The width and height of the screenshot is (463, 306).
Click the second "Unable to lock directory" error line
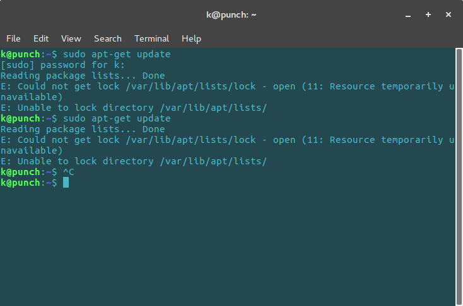[x=134, y=161]
